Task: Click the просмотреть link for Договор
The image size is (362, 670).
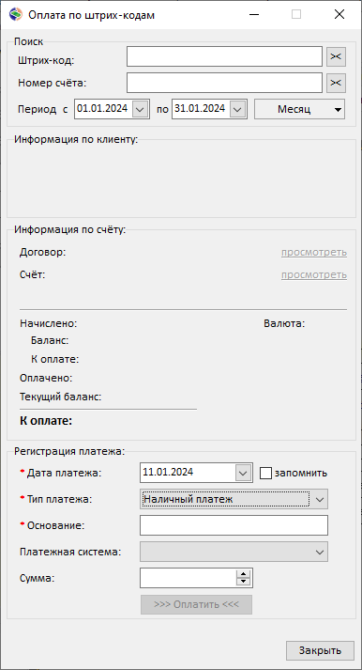Action: click(x=314, y=252)
